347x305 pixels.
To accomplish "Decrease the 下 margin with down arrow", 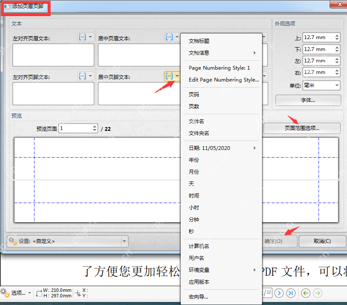I will (337, 51).
